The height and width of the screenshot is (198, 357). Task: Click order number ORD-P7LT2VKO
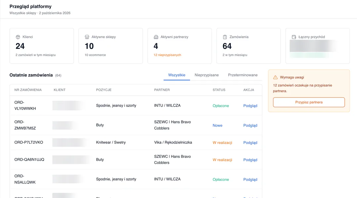pos(29,142)
